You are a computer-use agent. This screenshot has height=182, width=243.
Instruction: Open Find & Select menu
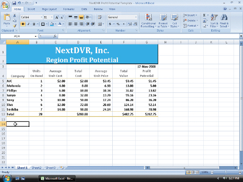(x=224, y=21)
